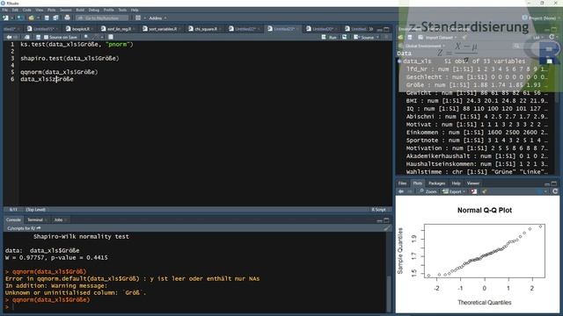This screenshot has width=563, height=316.
Task: Click code line 'shapiro.test(data_xls$Größe)'
Action: (69, 59)
